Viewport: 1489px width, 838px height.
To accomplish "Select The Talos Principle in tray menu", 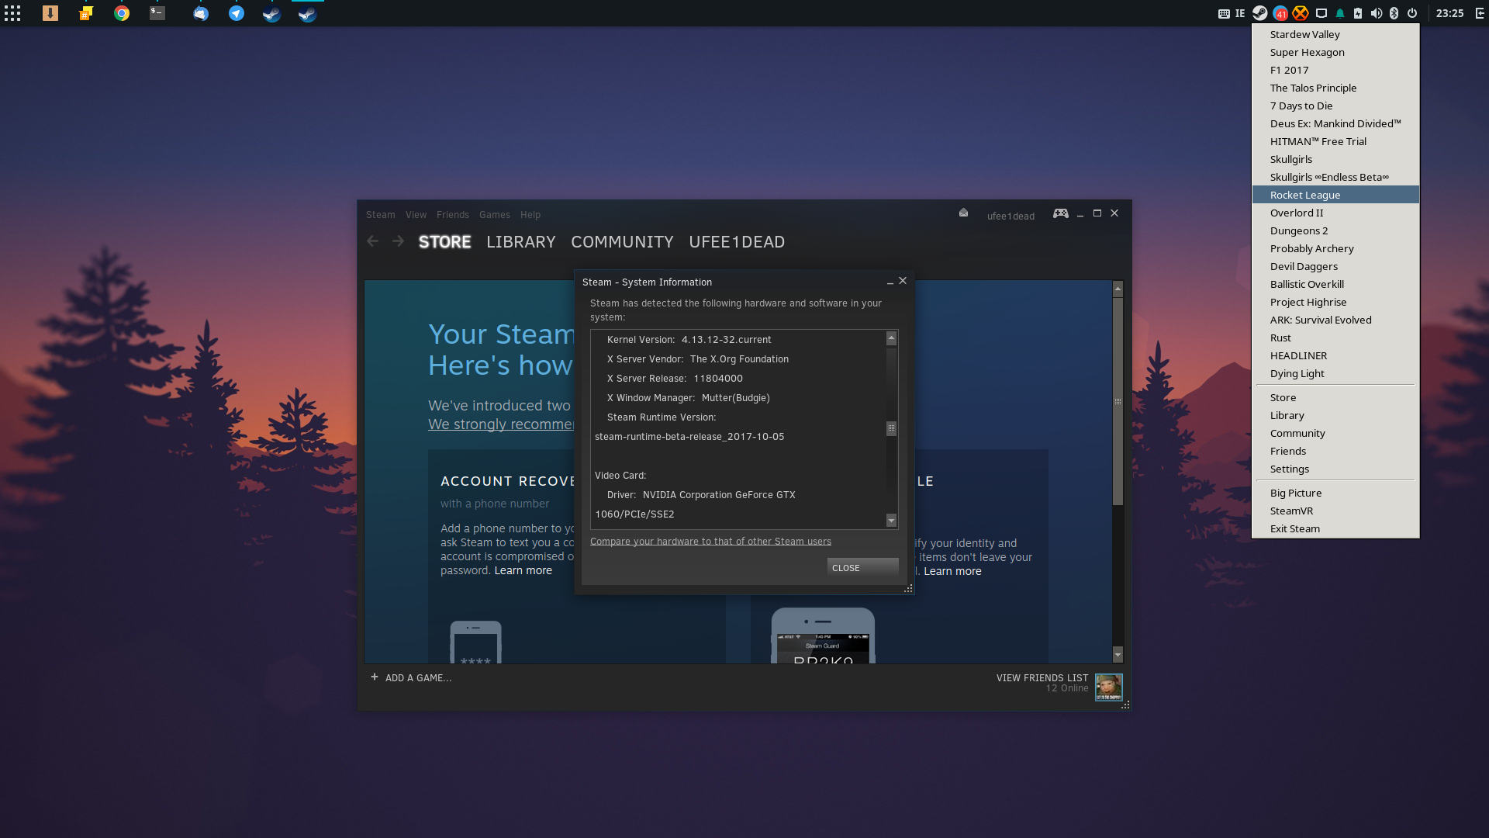I will tap(1335, 88).
